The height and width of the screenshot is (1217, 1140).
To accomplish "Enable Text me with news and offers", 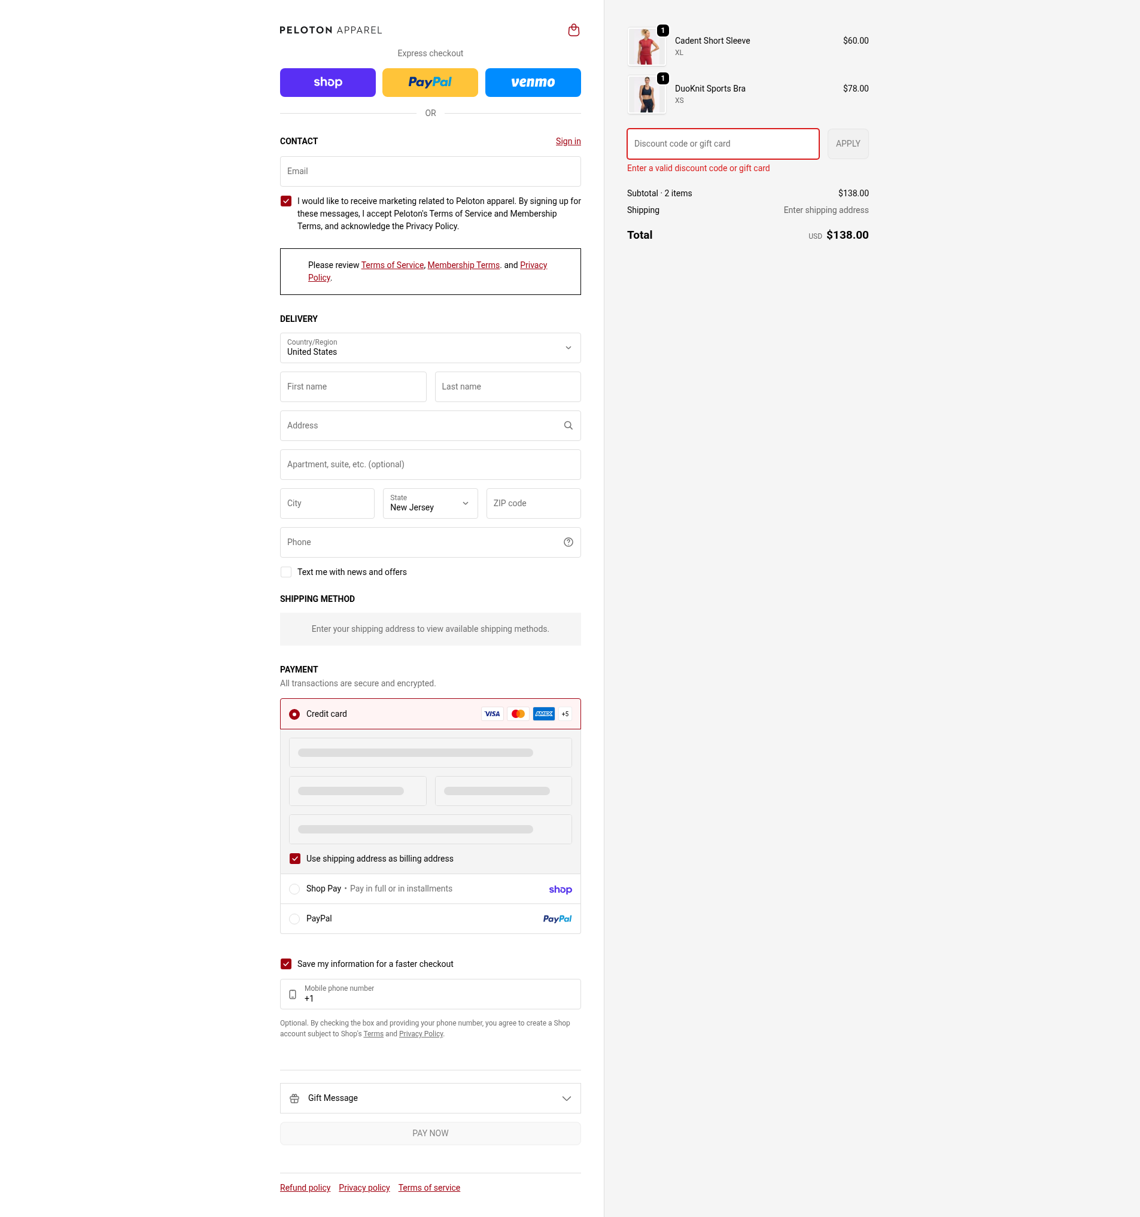I will point(285,572).
